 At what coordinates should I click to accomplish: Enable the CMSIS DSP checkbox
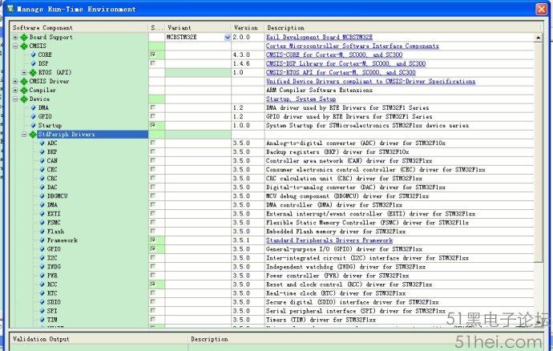(153, 63)
